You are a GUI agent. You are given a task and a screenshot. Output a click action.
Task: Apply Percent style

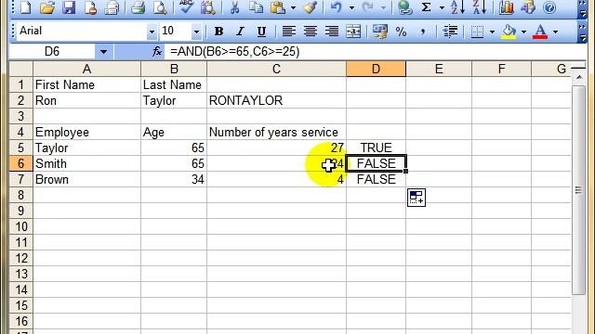[401, 32]
